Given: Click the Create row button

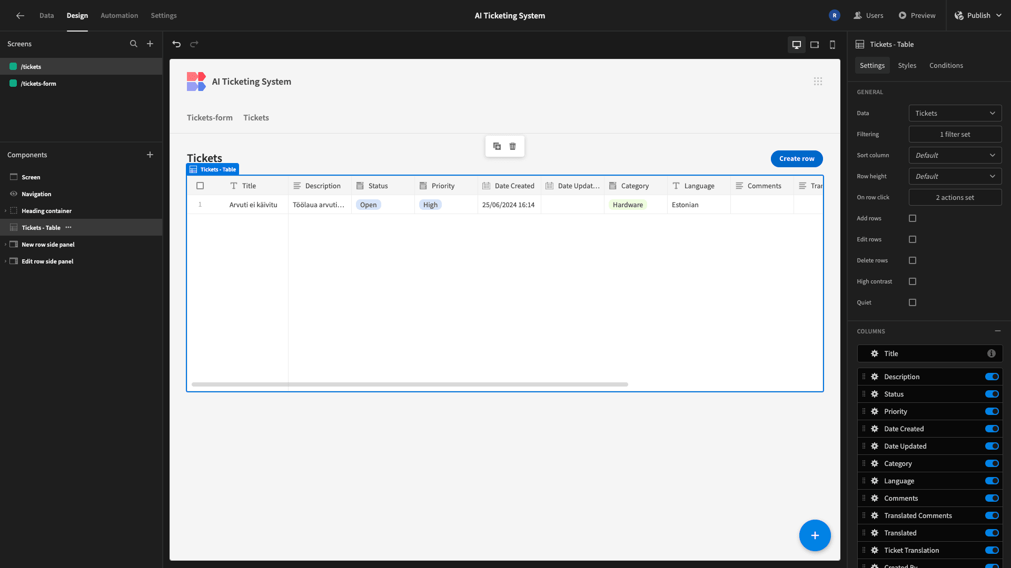Looking at the screenshot, I should pyautogui.click(x=797, y=159).
